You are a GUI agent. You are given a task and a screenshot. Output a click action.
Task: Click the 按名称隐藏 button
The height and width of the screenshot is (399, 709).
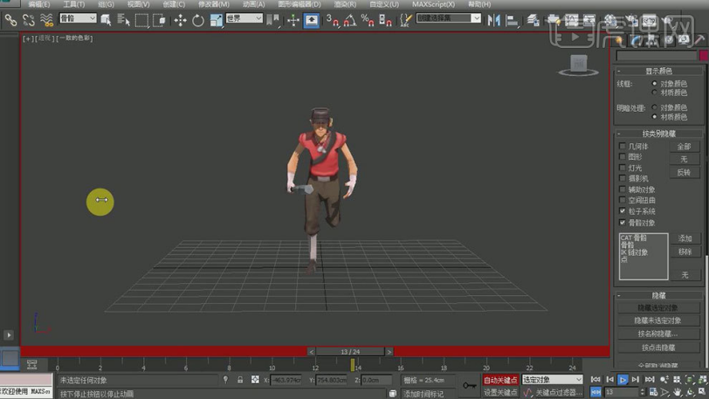pos(657,334)
